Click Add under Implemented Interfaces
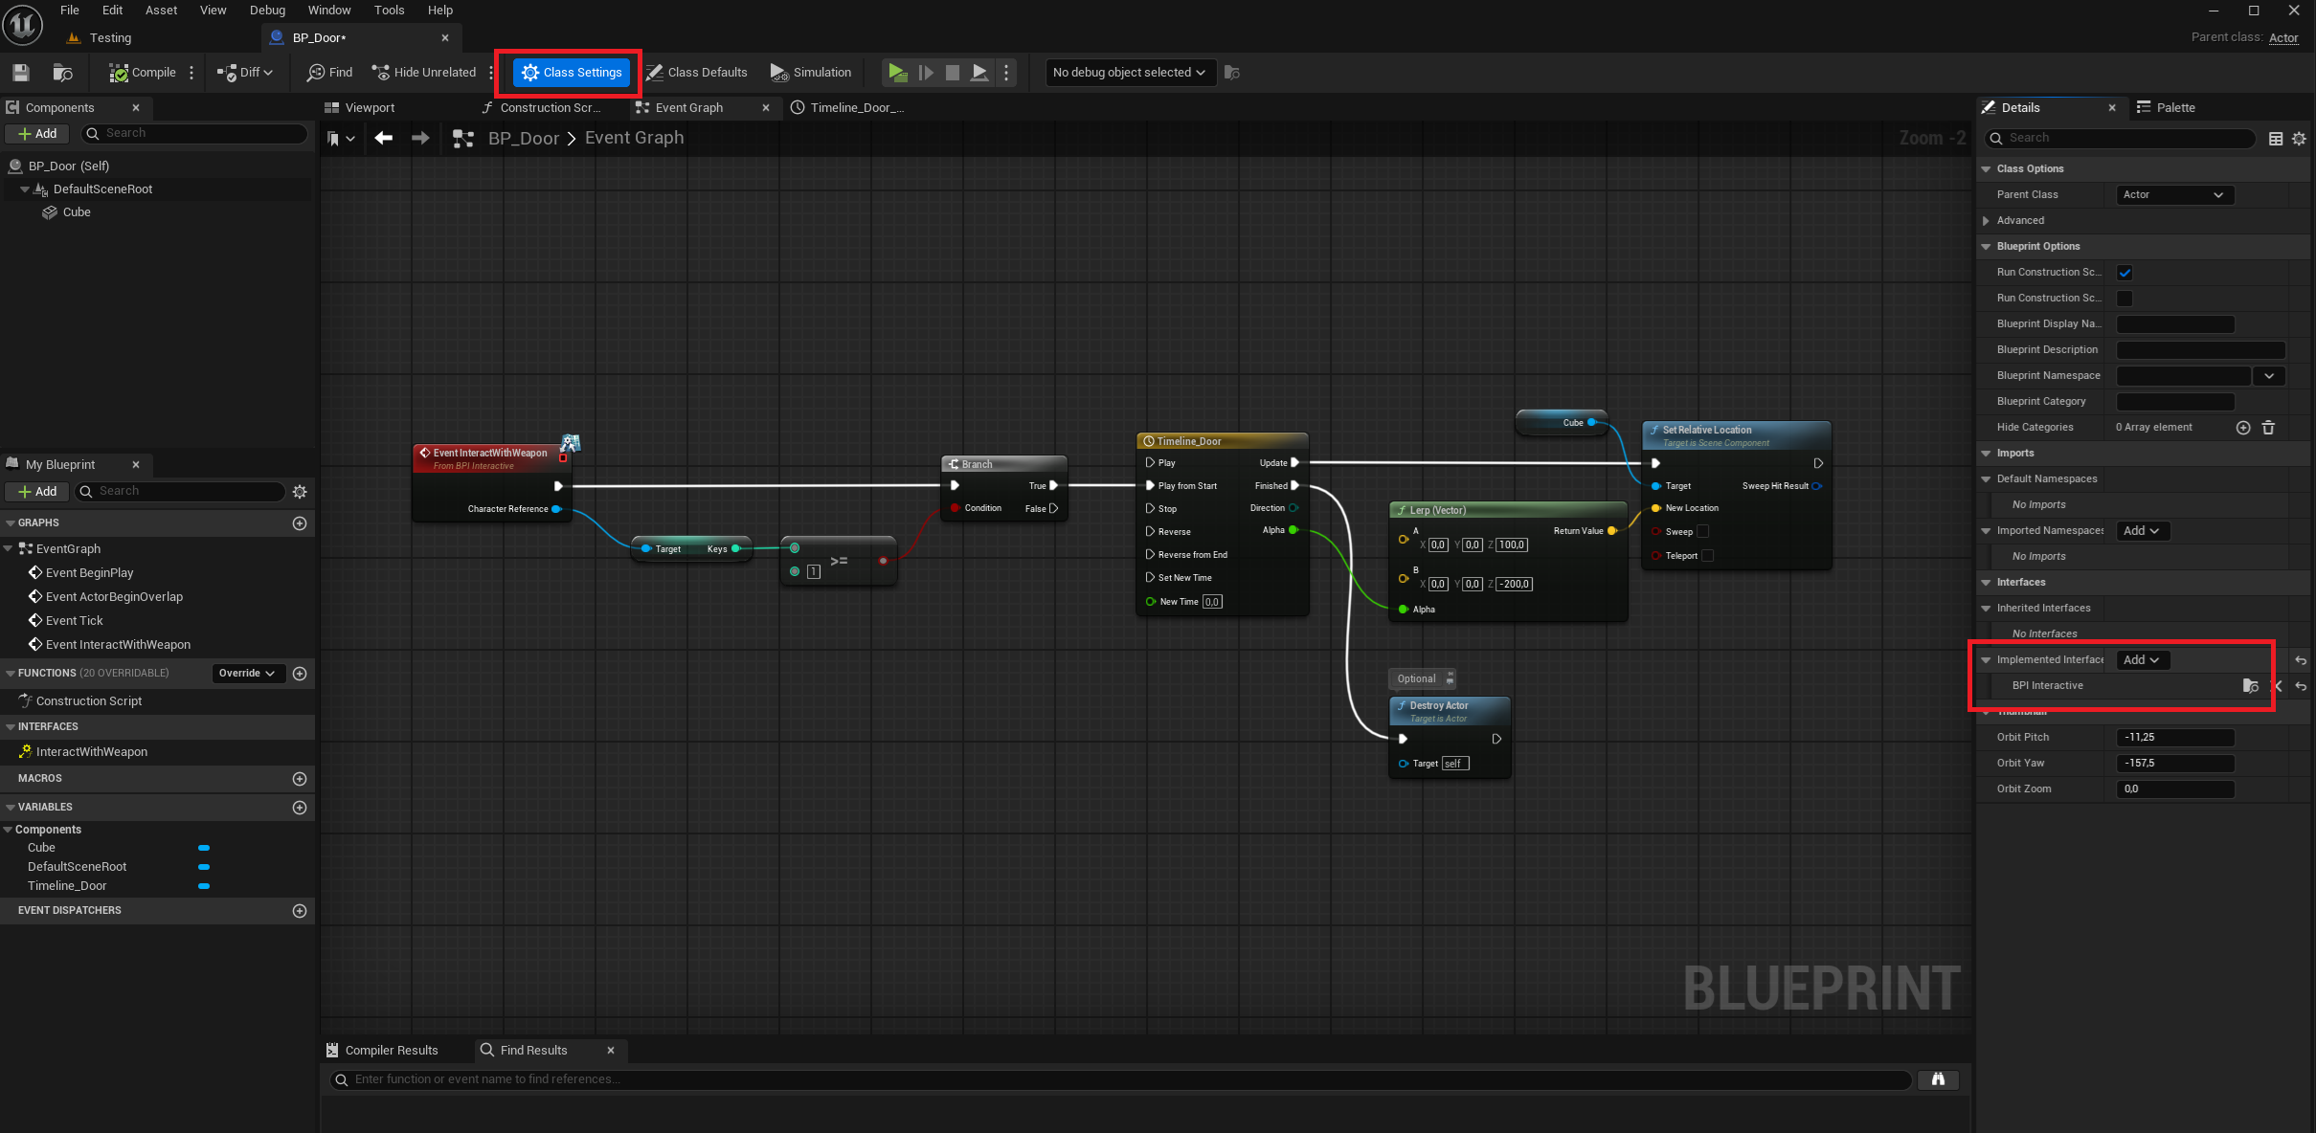2316x1133 pixels. 2141,660
